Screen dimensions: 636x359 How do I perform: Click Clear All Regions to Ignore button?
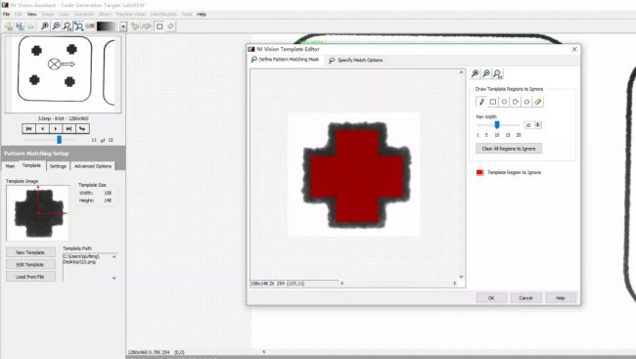509,149
